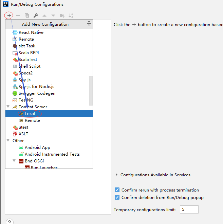Click the Copy Configuration icon
The width and height of the screenshot is (223, 224).
point(27,16)
